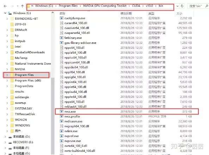
Task: Click the MoTemp folder icon
Action: 12,58
